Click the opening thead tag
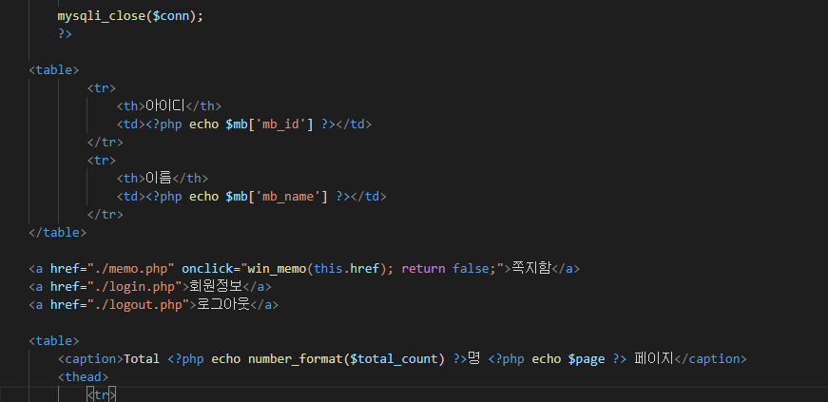This screenshot has height=402, width=828. [83, 376]
